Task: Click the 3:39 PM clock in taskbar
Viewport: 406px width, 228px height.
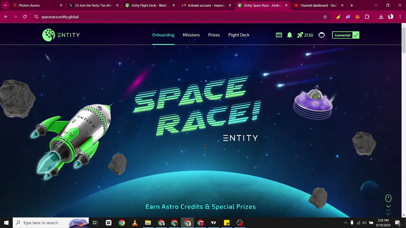Action: 383,220
